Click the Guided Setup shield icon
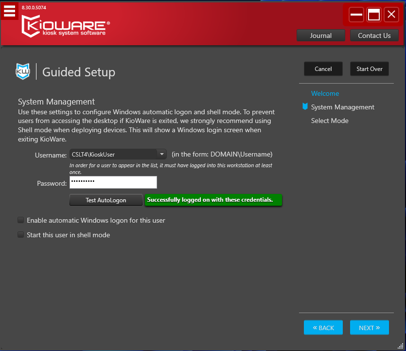 pos(23,71)
